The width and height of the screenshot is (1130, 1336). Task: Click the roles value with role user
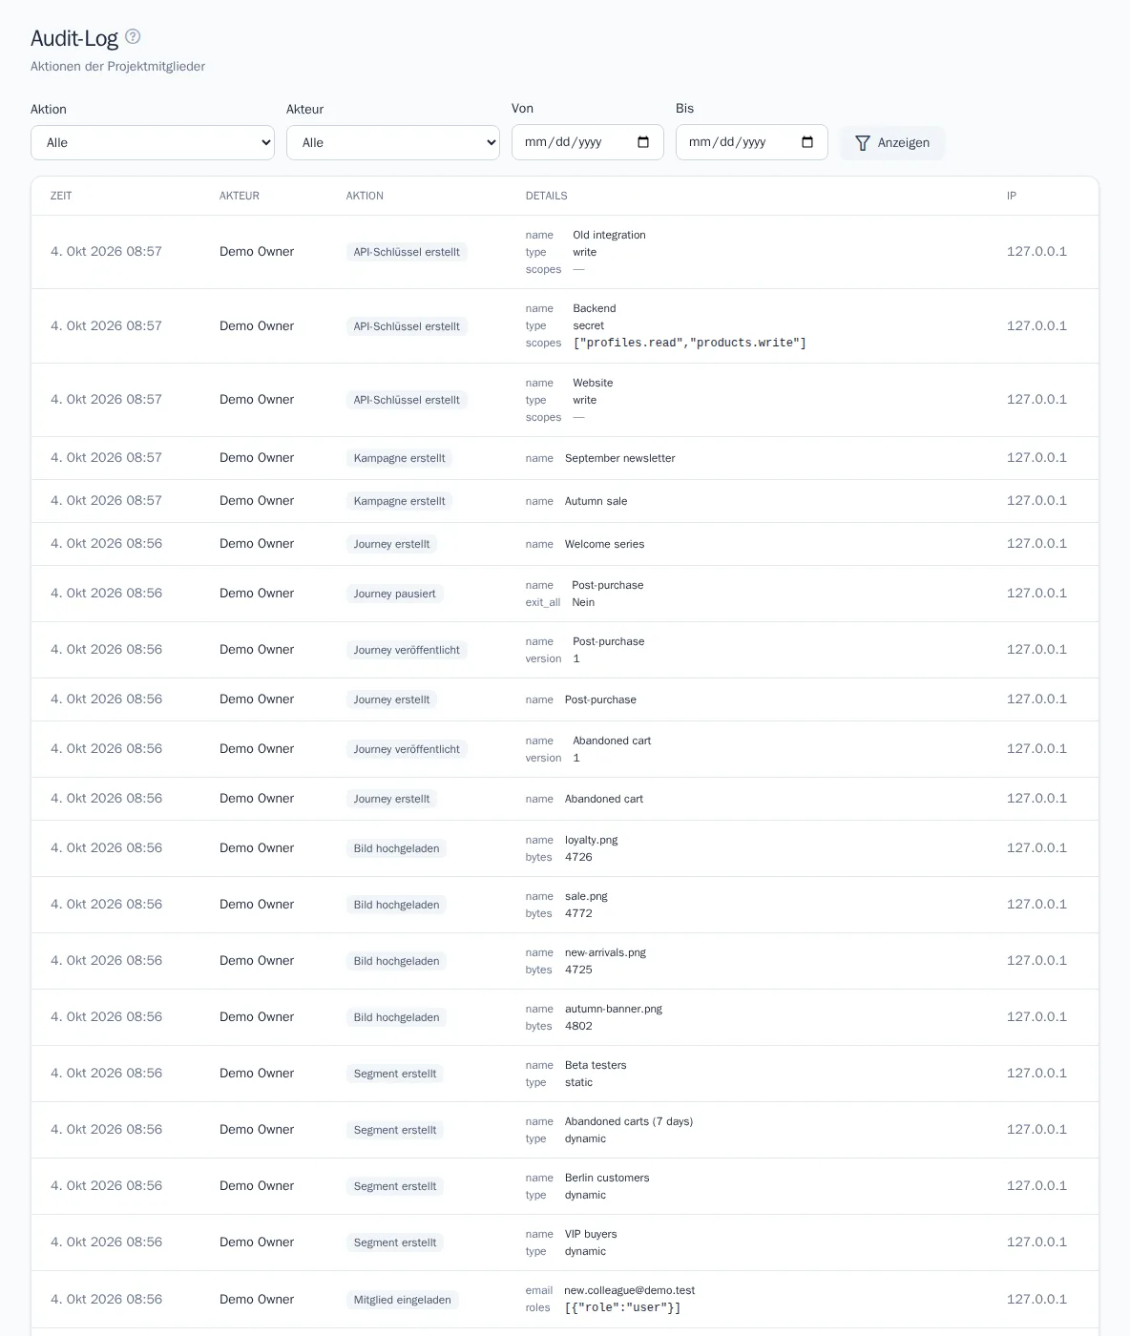(622, 1307)
